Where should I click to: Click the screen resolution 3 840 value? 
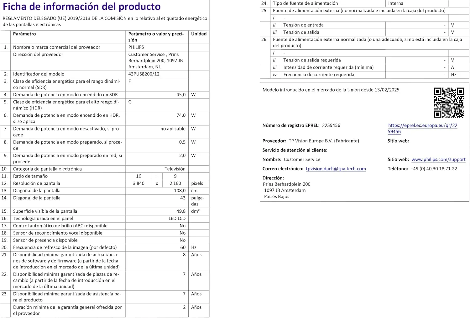click(x=139, y=183)
